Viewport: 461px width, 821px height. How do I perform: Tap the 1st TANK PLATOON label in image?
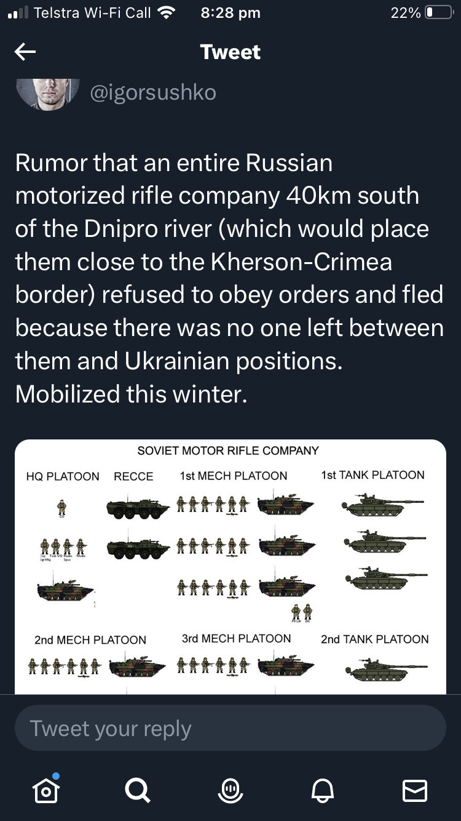point(373,475)
